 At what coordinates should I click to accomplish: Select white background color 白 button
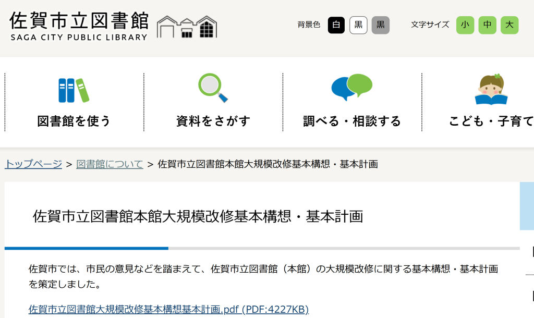(x=336, y=25)
